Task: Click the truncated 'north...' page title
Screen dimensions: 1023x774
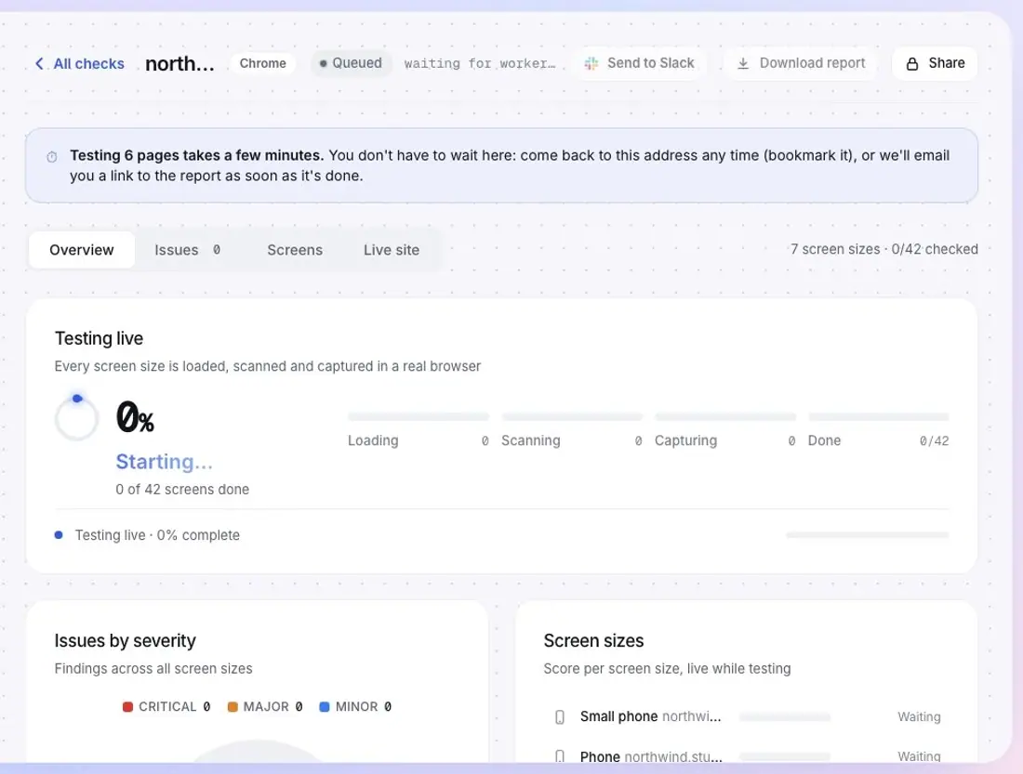Action: pos(179,63)
